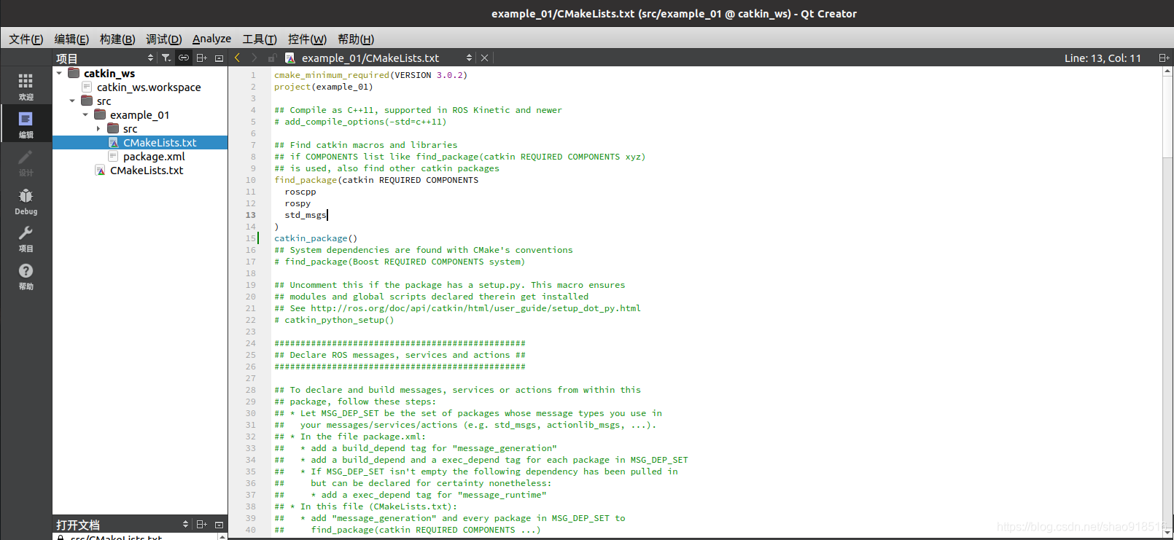Click the '# add_compile_options(-std=c++11)' line
The image size is (1174, 540).
[360, 122]
